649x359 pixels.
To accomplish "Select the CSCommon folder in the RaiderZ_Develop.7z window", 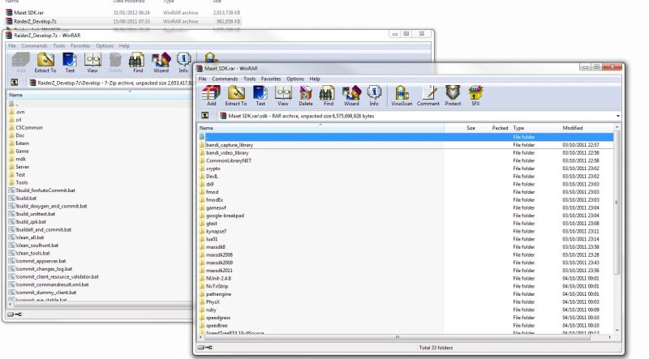I will (29, 127).
